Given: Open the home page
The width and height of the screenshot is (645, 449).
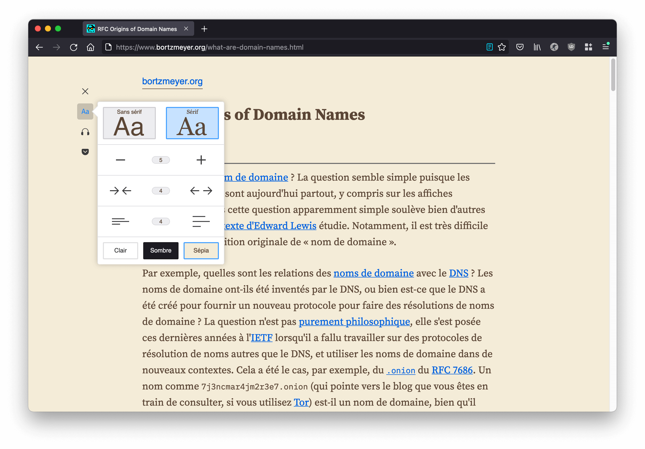Looking at the screenshot, I should (x=91, y=47).
